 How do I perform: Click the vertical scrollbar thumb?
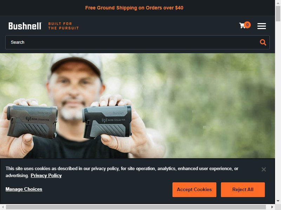click(278, 14)
